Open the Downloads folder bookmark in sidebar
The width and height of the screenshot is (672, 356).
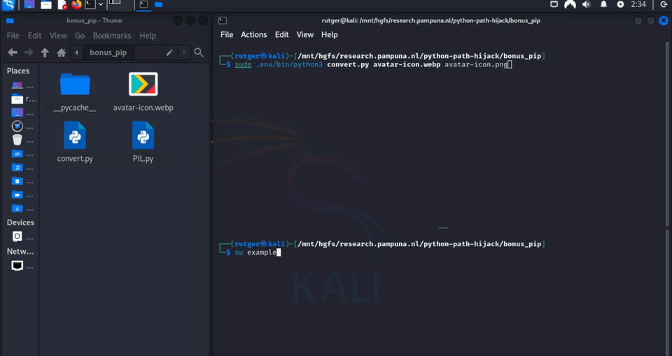point(22,208)
